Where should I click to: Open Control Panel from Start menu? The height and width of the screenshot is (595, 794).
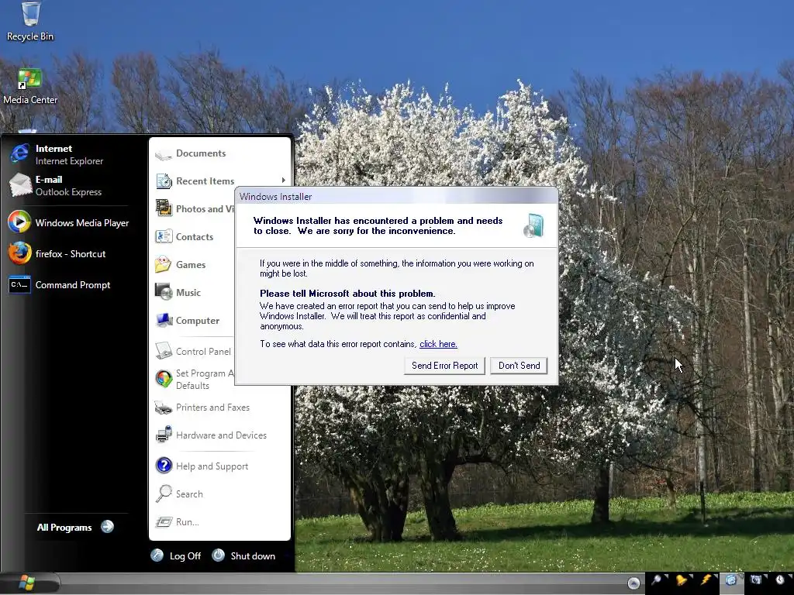[x=193, y=351]
